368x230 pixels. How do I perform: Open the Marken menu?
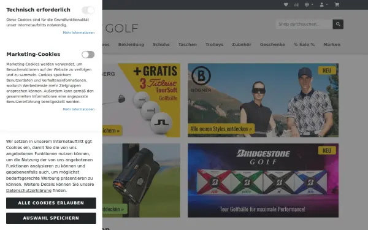[332, 44]
